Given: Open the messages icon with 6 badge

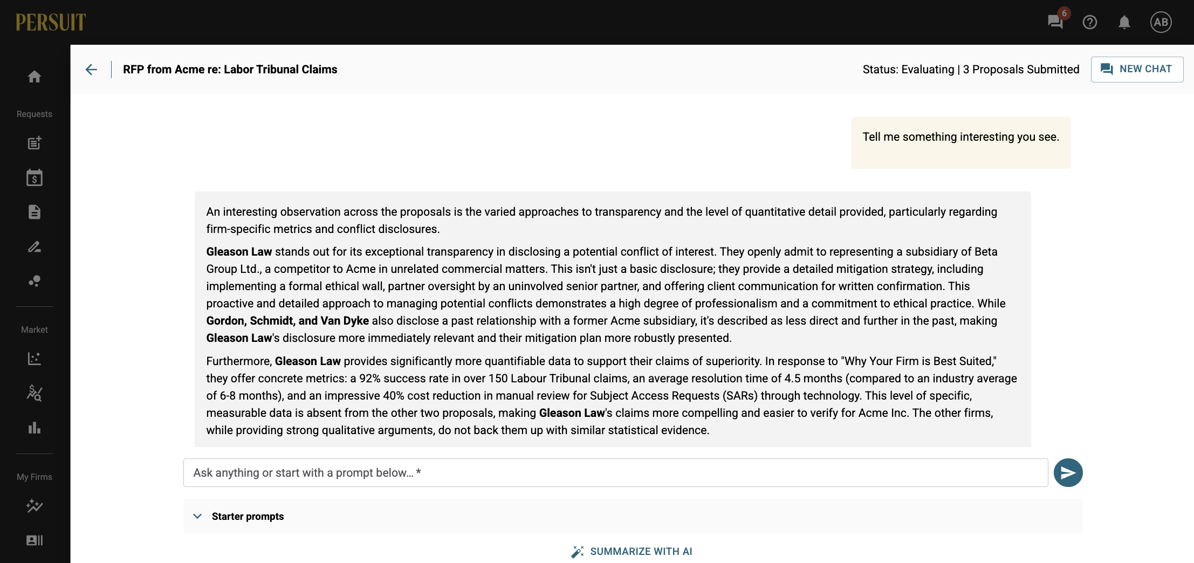Looking at the screenshot, I should (x=1055, y=22).
